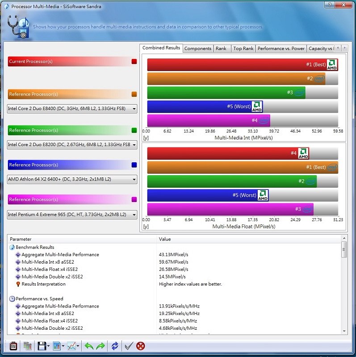356x357 pixels.
Task: Click the results list scrollbar thumb
Action: point(344,249)
